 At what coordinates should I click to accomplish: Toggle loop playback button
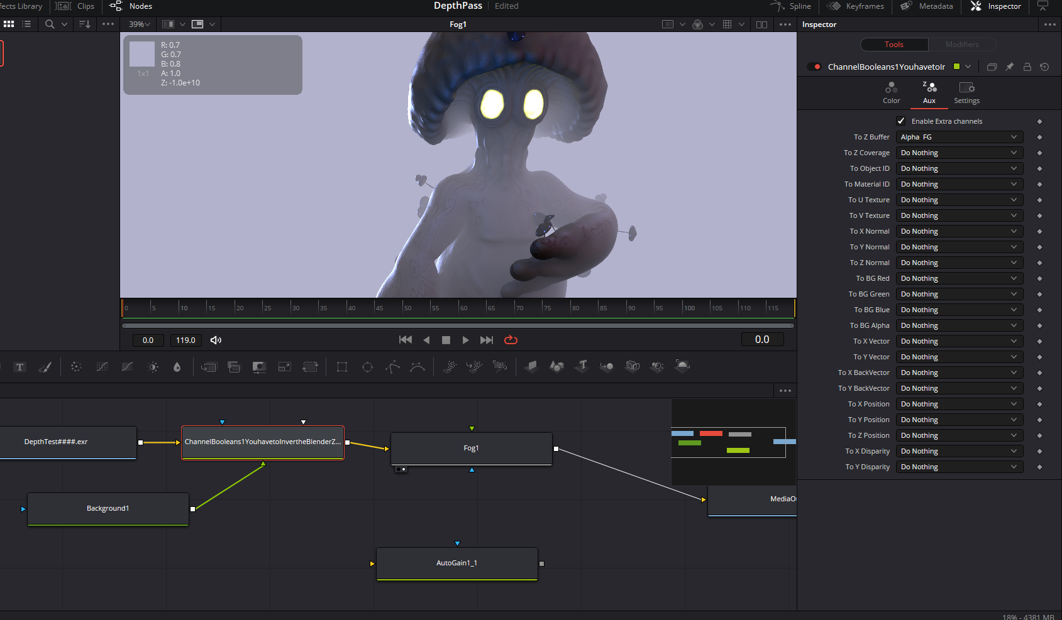(511, 340)
